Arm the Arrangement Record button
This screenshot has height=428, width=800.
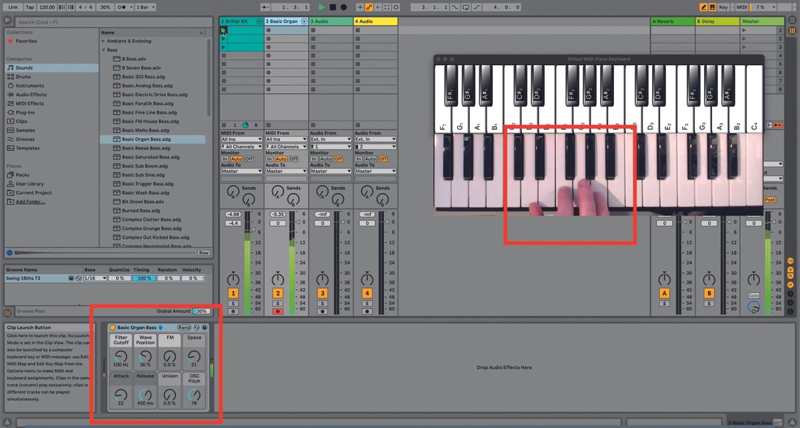(x=344, y=7)
